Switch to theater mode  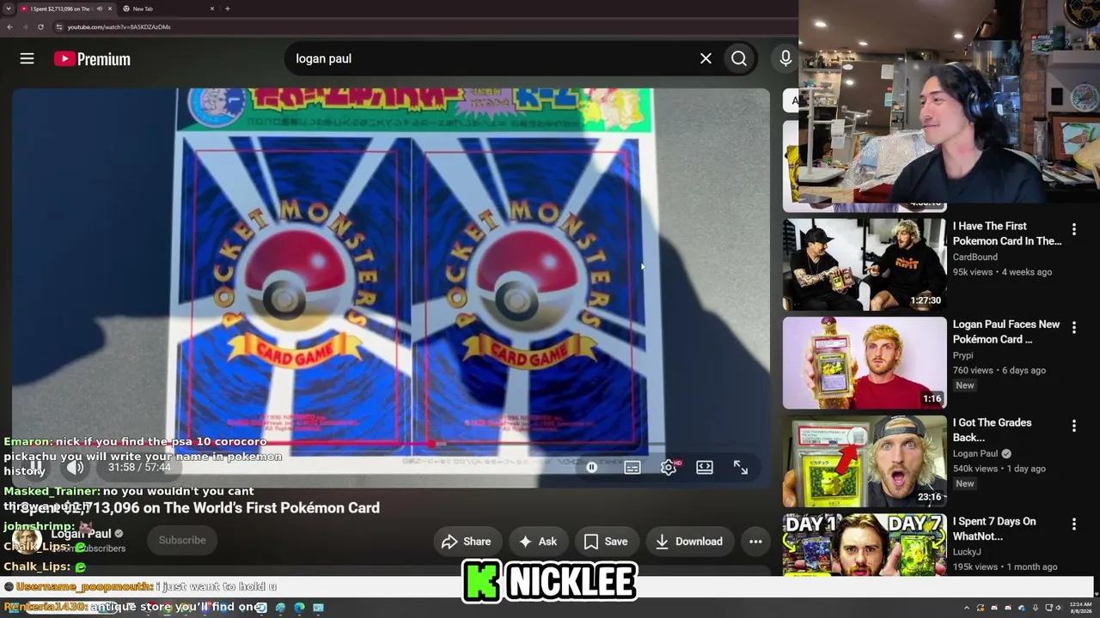705,467
